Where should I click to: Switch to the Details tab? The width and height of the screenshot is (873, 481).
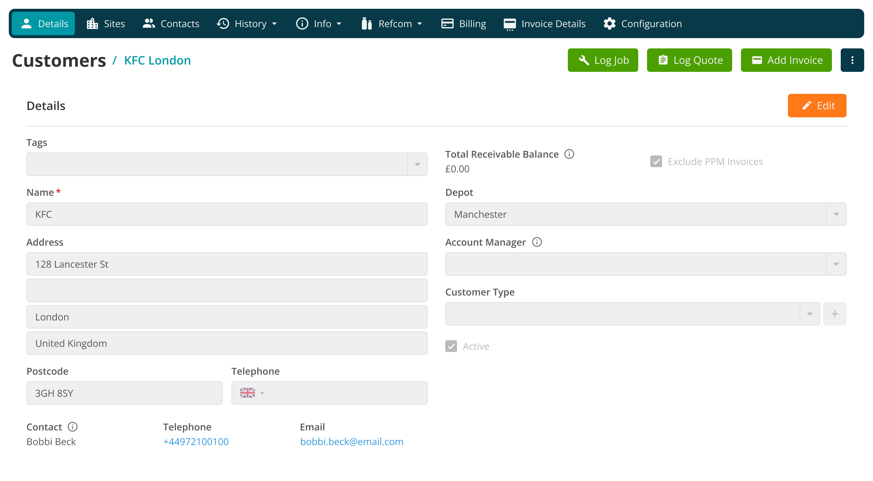[x=43, y=23]
